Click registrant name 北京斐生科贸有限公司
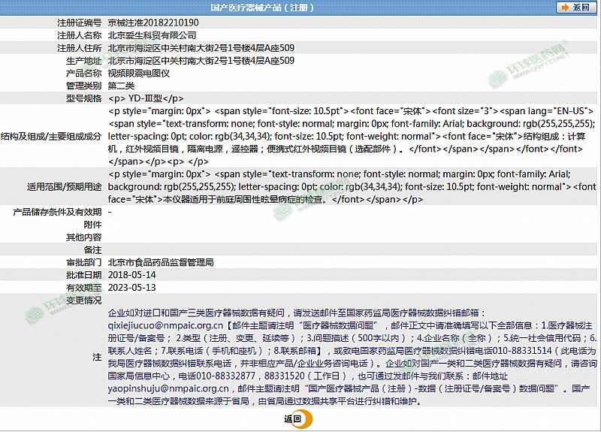 point(153,35)
